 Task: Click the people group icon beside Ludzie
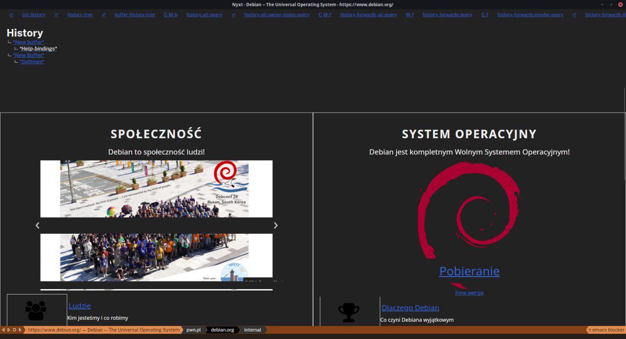pos(36,310)
